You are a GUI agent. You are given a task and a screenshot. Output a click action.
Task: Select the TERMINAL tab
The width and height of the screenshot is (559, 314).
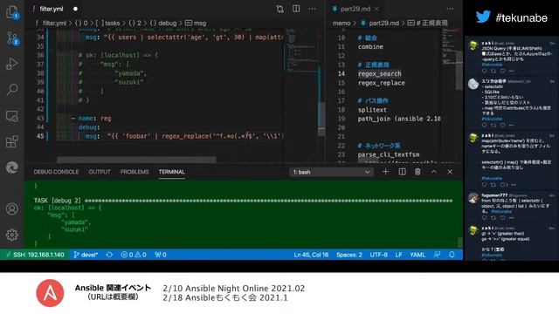click(x=172, y=172)
